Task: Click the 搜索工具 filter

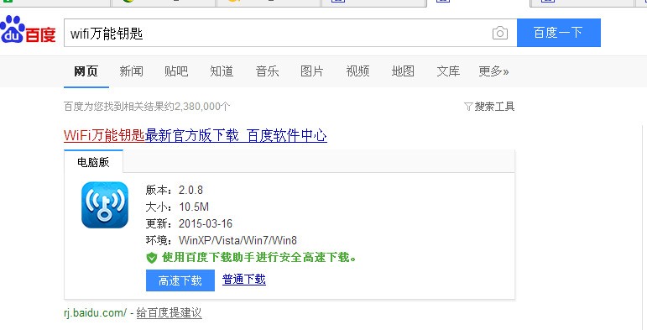Action: (489, 107)
